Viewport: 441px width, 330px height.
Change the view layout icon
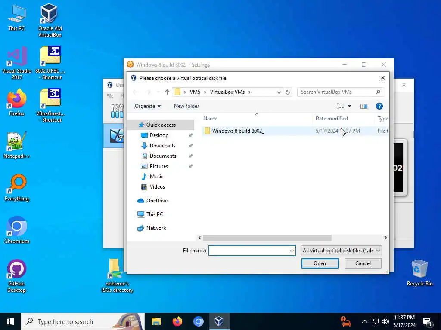pyautogui.click(x=340, y=106)
